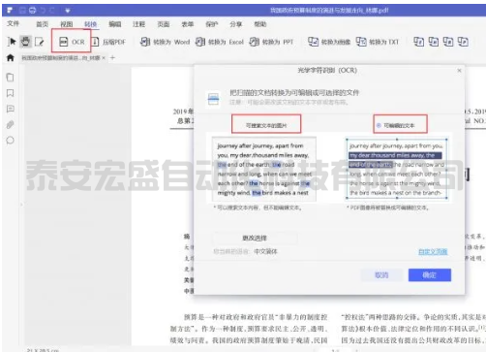The image size is (486, 352).
Task: Expand the quick access toolbar dropdown arrow
Action: coord(68,11)
